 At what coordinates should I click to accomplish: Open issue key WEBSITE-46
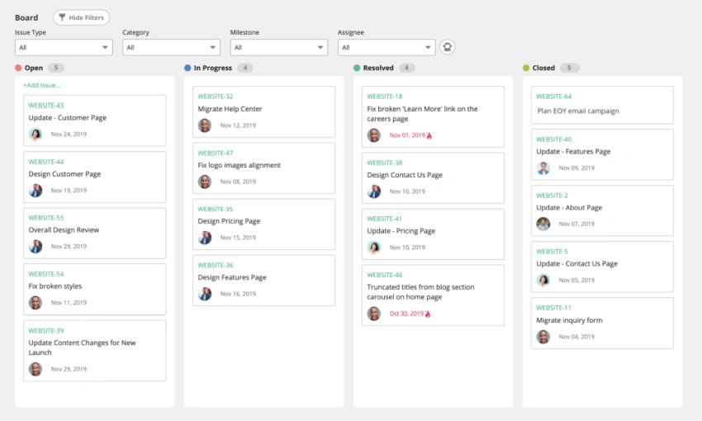(x=385, y=275)
